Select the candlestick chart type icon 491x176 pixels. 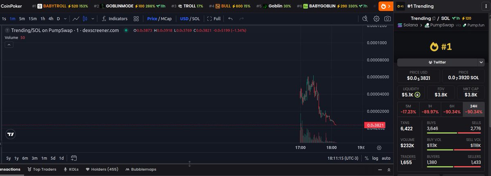(85, 18)
